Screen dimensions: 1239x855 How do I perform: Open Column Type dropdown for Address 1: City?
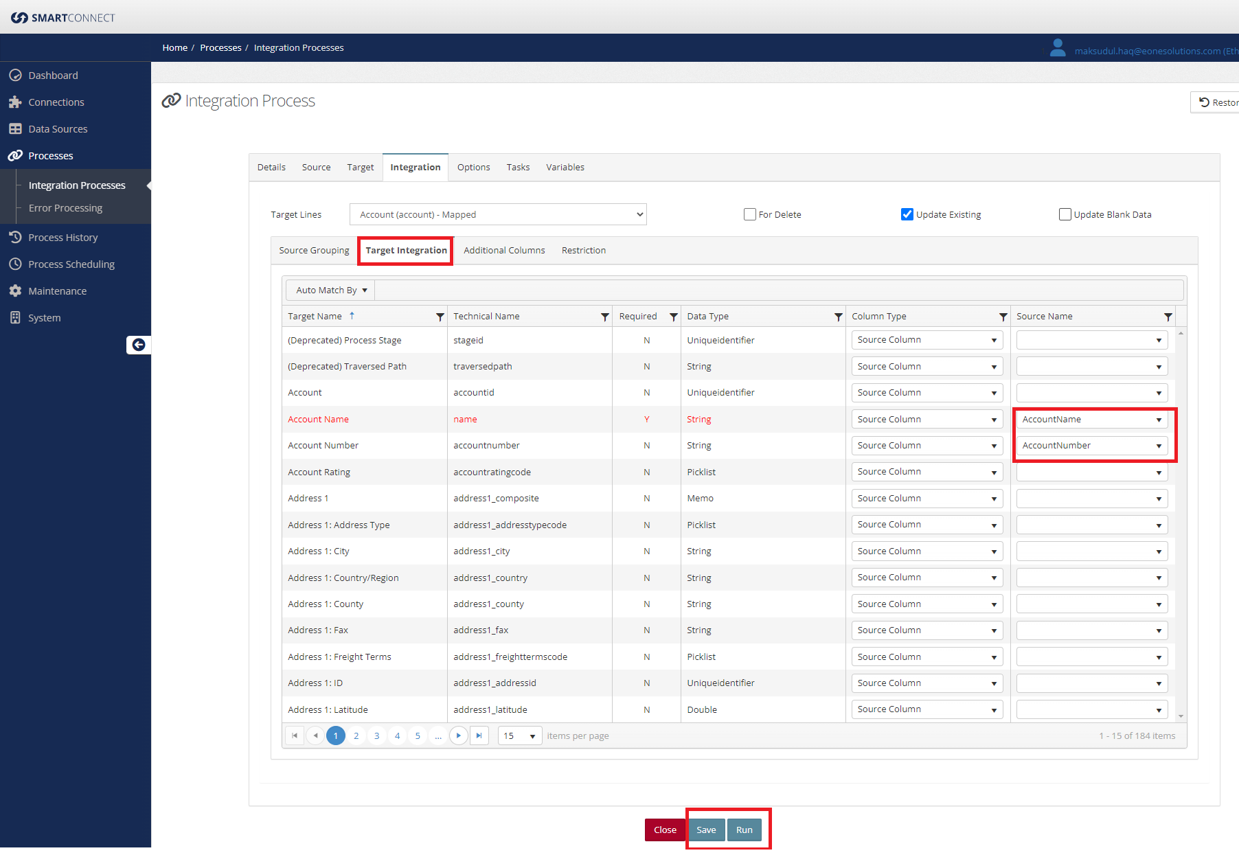(927, 551)
